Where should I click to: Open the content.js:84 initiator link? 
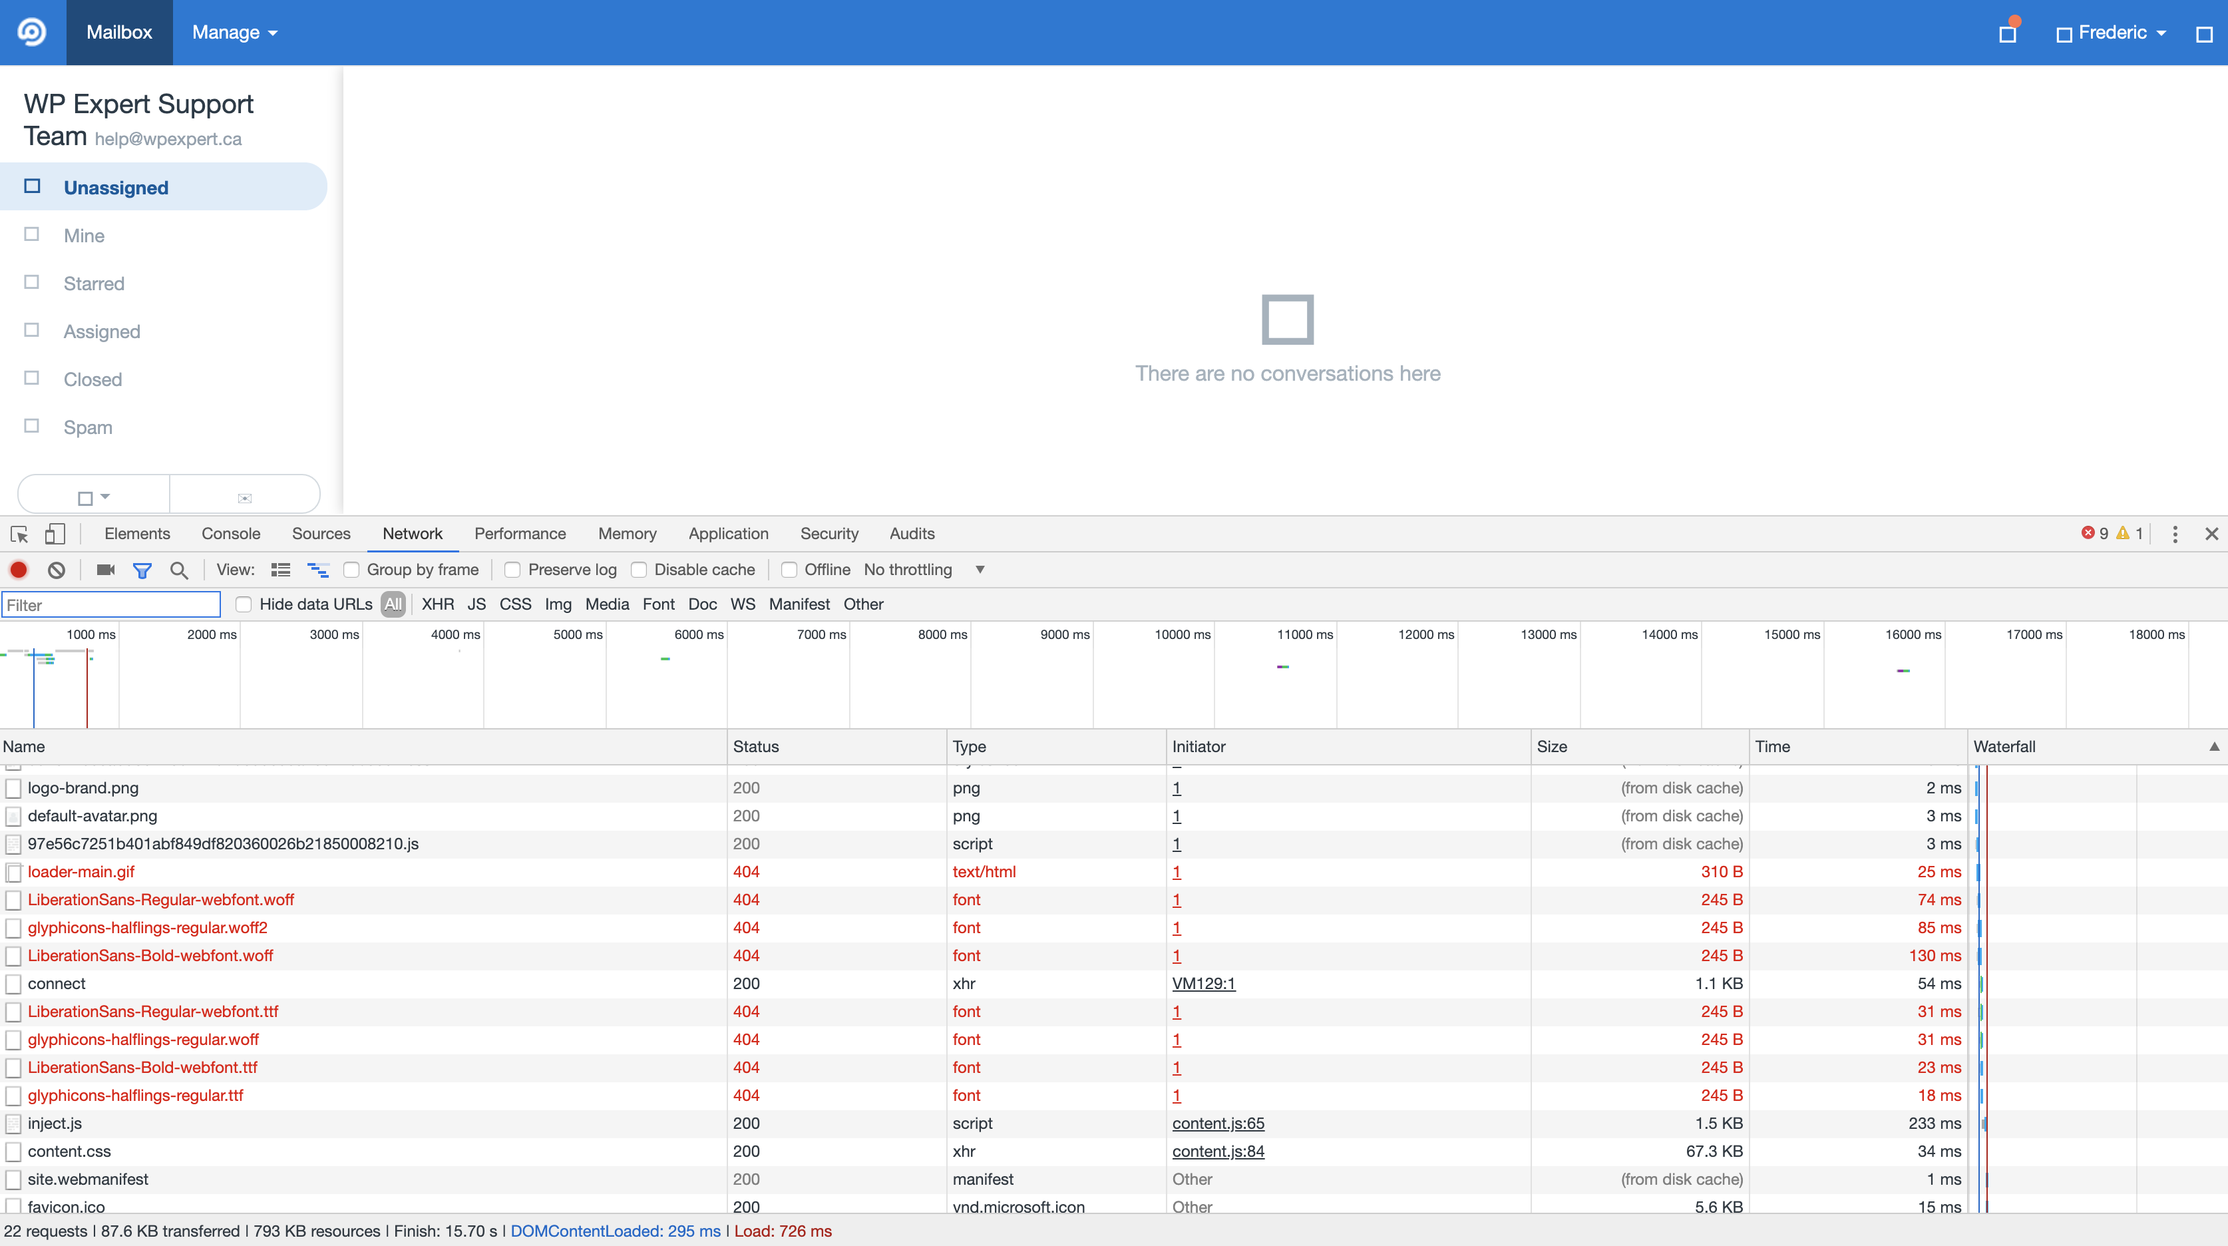coord(1218,1151)
